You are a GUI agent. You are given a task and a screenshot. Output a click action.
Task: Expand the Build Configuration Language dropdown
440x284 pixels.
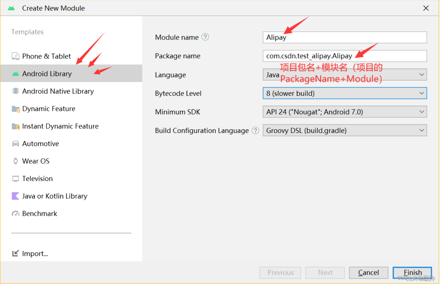(x=345, y=131)
